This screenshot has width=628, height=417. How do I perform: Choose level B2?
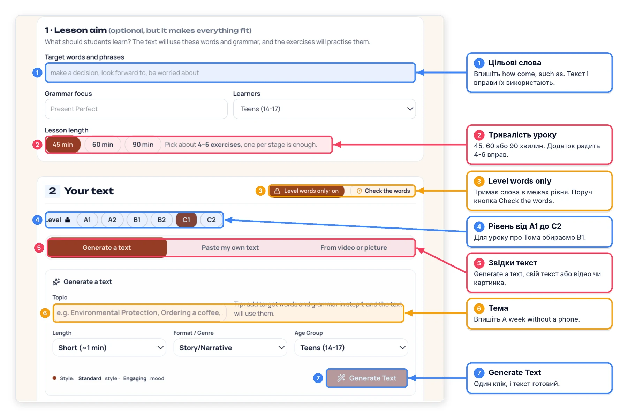point(162,220)
